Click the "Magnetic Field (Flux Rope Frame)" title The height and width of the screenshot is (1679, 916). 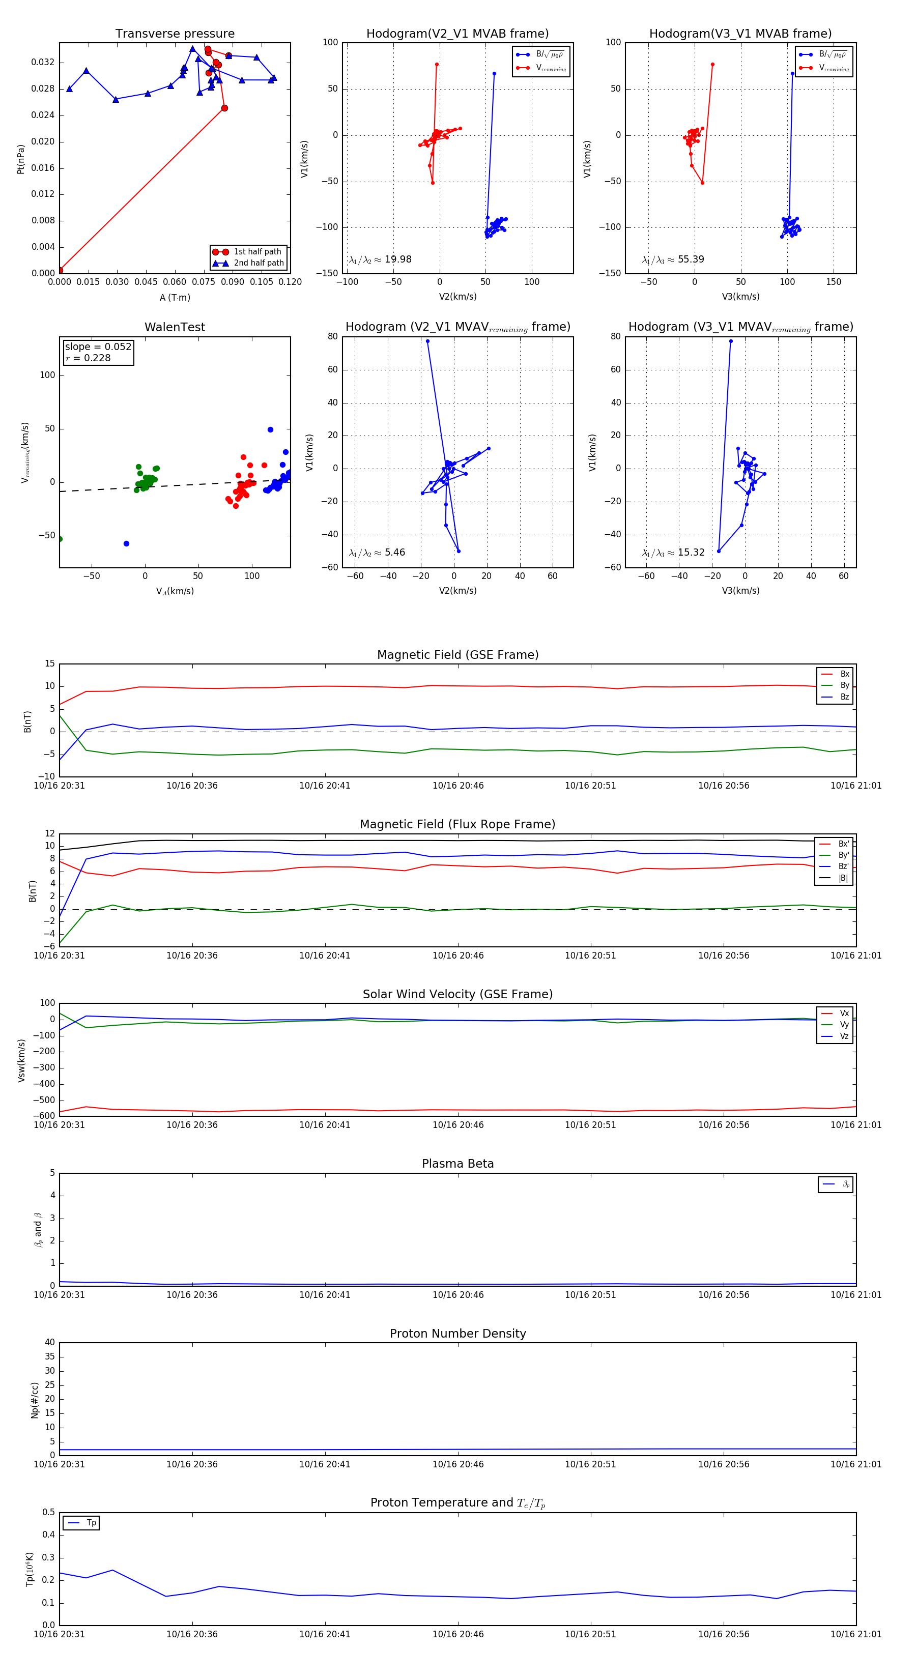coord(457,825)
